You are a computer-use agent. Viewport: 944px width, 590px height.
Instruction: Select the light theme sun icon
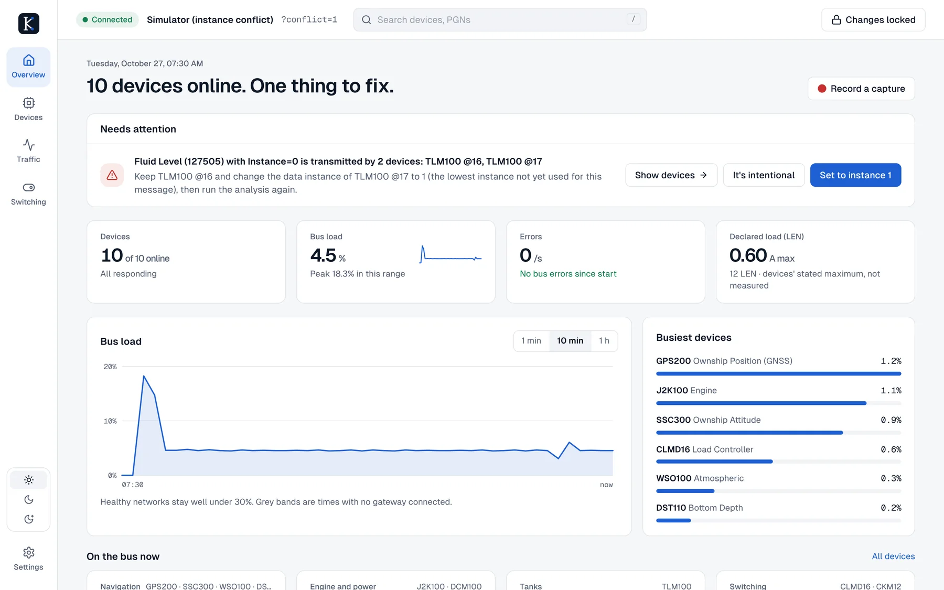(x=29, y=480)
